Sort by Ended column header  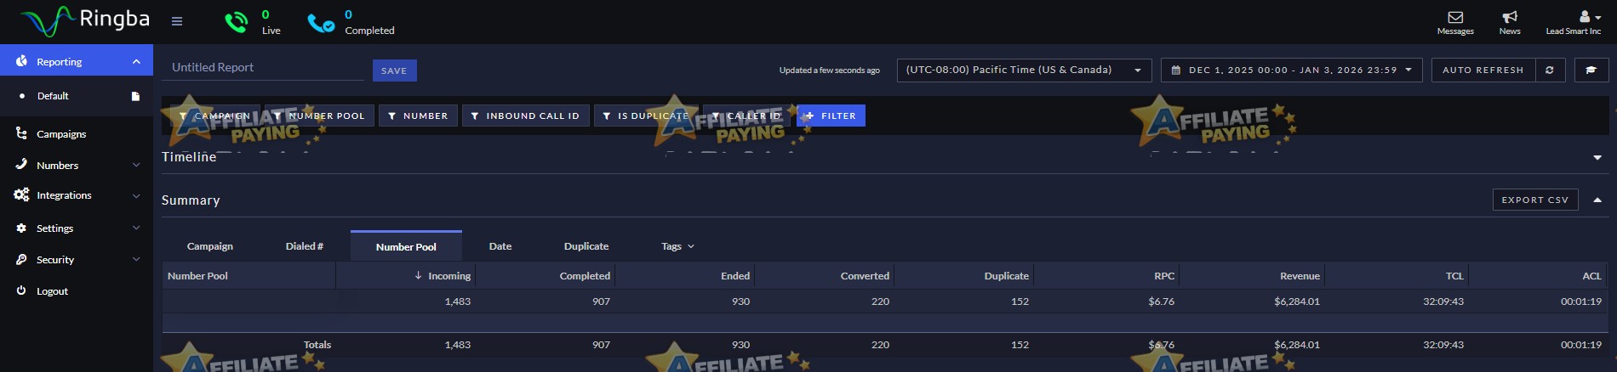click(684, 275)
